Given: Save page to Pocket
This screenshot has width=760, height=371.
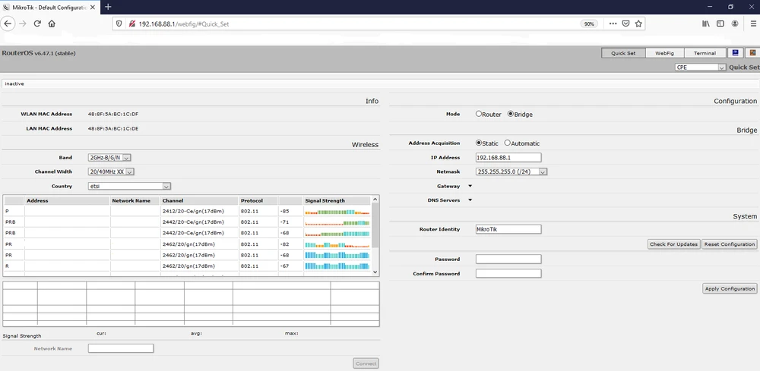Looking at the screenshot, I should pos(625,24).
